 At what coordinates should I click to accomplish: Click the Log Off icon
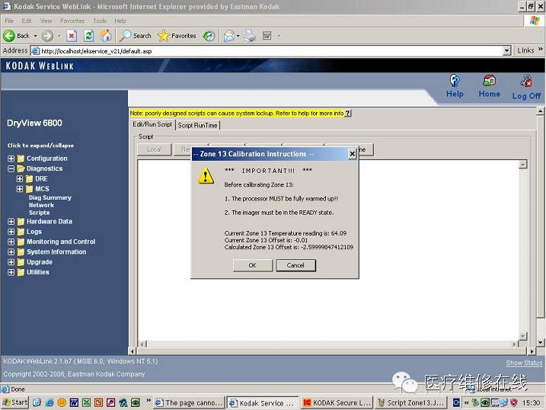[526, 87]
